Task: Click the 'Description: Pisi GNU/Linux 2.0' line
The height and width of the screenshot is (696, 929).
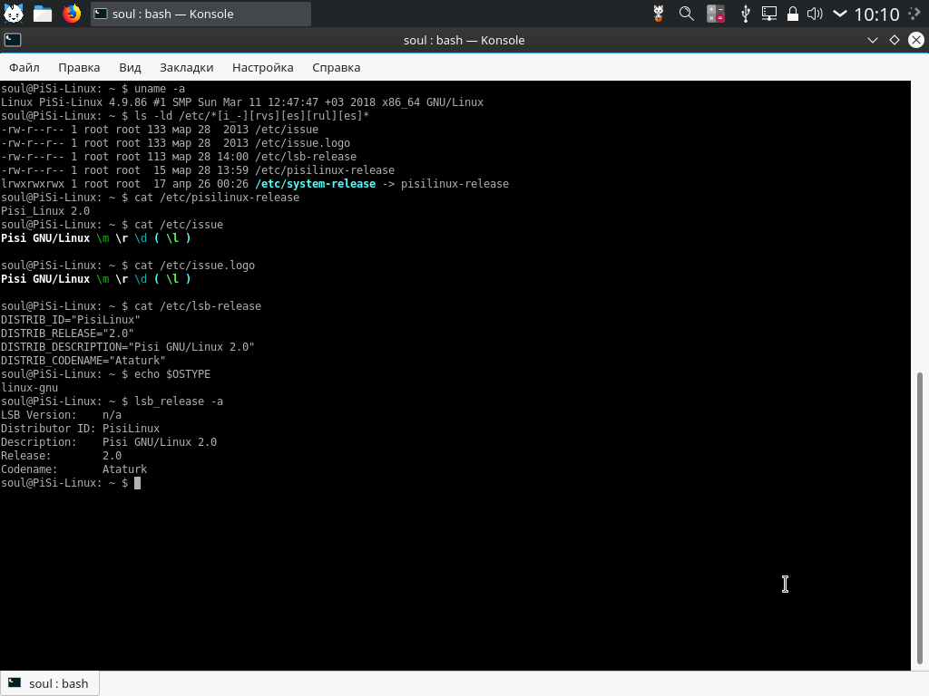Action: point(109,442)
